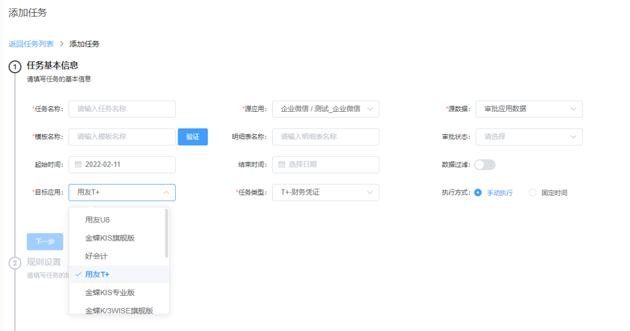Select 固定时间 radio button
This screenshot has height=331, width=630.
click(533, 192)
